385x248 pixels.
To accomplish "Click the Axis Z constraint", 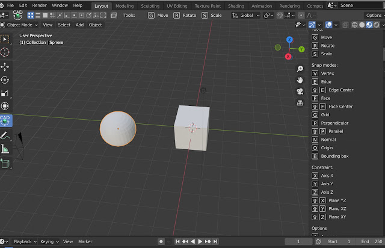I will [322, 192].
